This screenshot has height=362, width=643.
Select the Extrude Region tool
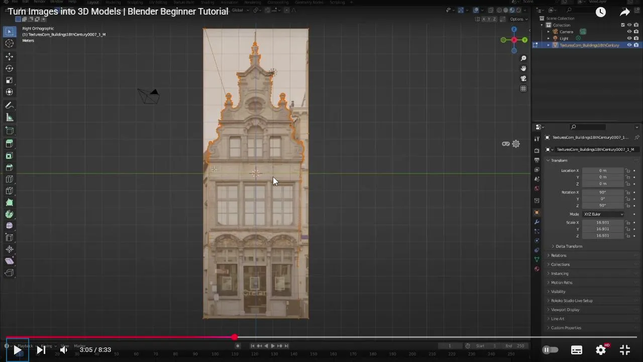[9, 144]
